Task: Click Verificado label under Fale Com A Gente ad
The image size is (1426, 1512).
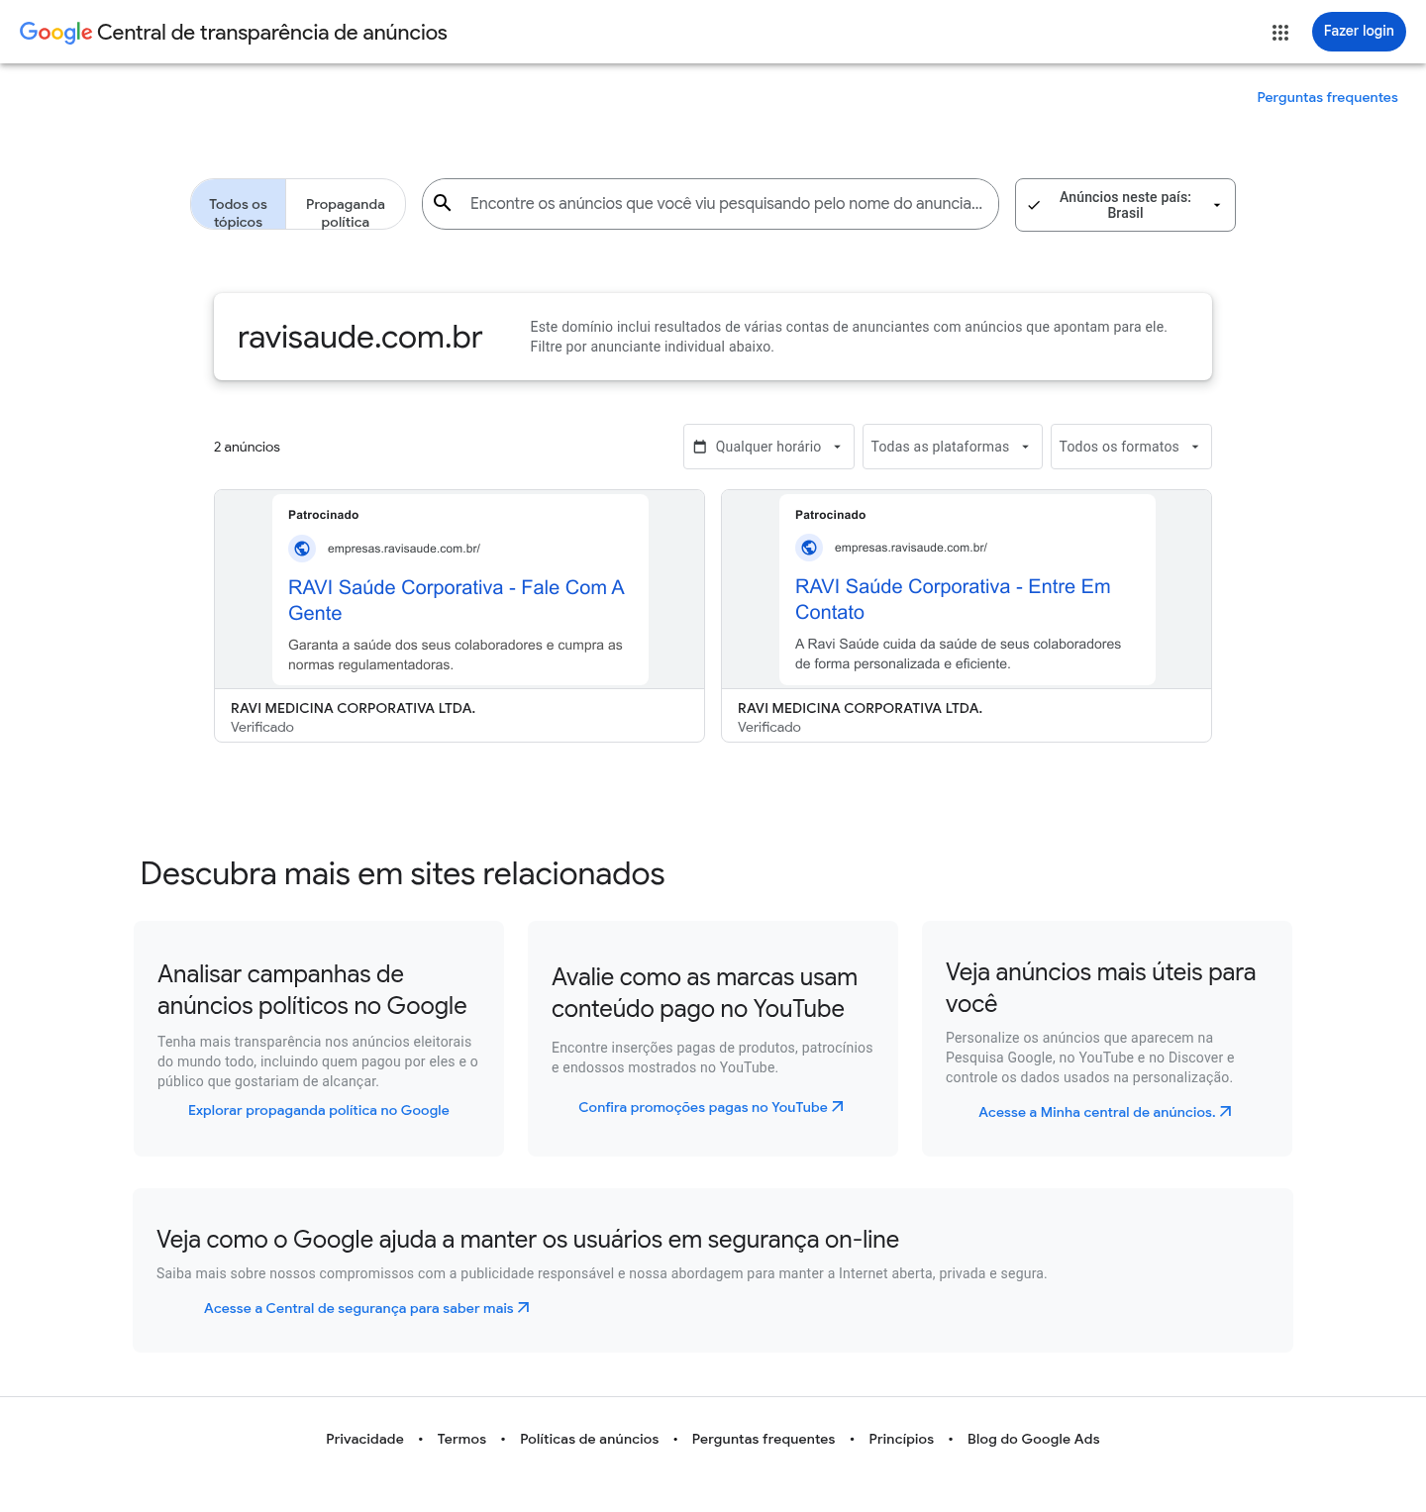Action: coord(262,727)
